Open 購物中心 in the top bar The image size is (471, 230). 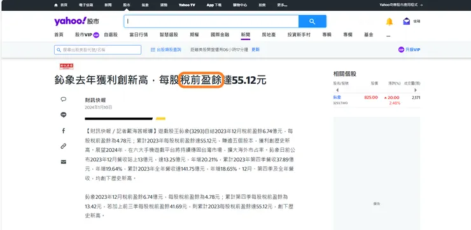(x=240, y=5)
